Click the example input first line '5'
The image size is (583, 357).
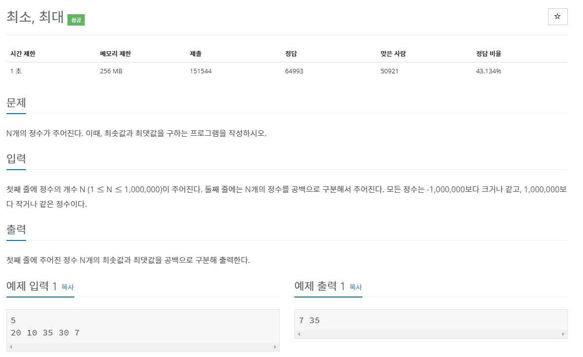pyautogui.click(x=13, y=321)
